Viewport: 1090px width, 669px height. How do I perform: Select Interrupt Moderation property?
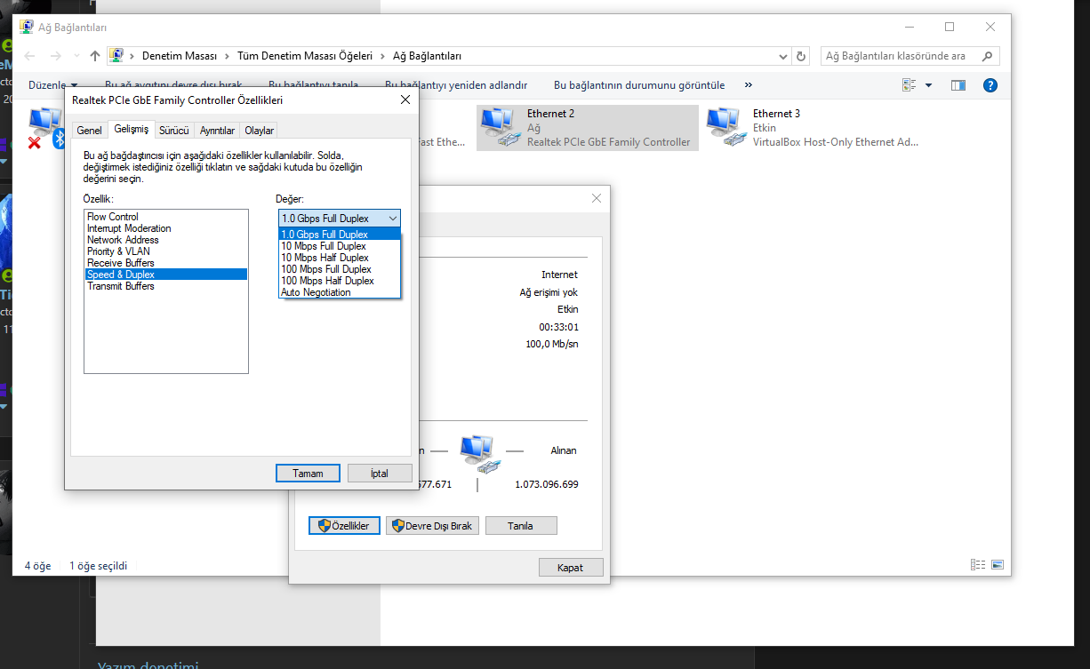pos(165,228)
